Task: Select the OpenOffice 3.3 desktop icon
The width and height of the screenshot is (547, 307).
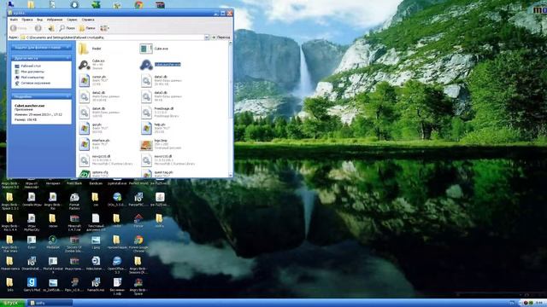Action: tap(117, 265)
